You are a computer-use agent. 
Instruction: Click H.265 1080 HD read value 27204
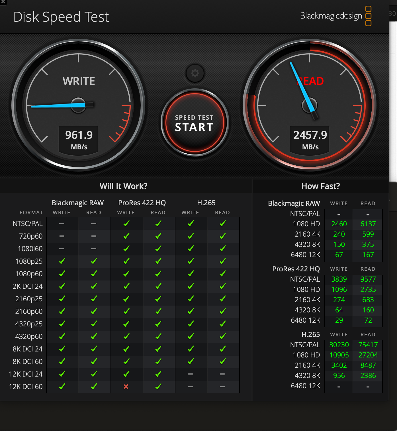pyautogui.click(x=368, y=355)
